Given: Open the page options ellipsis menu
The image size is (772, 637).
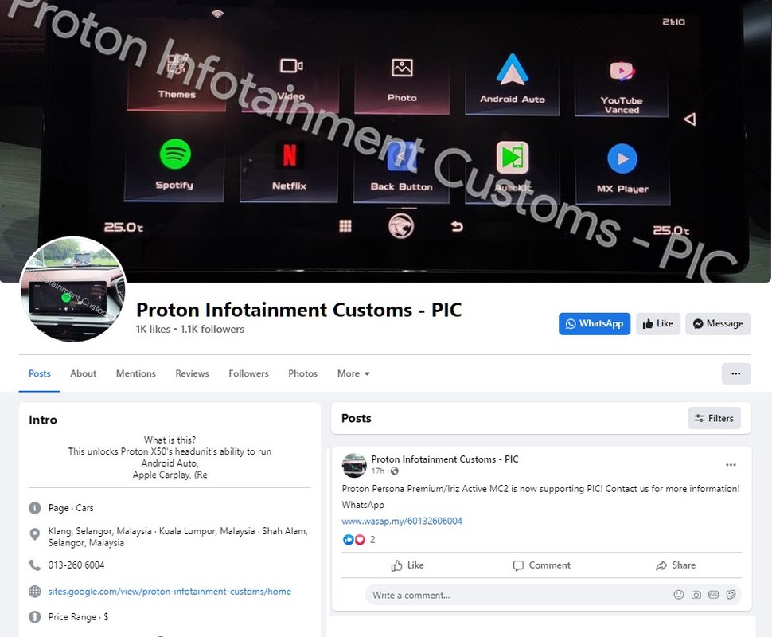Looking at the screenshot, I should (736, 373).
